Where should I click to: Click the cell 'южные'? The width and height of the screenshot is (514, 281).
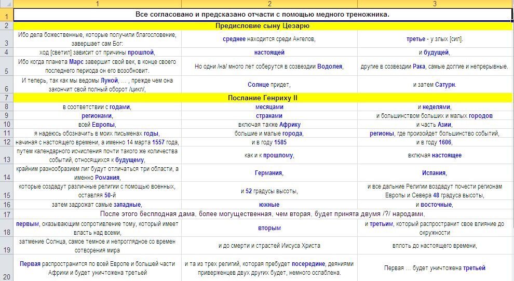tap(269, 205)
